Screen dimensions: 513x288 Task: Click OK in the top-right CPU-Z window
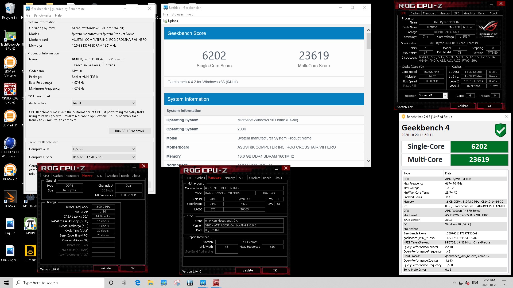(489, 106)
